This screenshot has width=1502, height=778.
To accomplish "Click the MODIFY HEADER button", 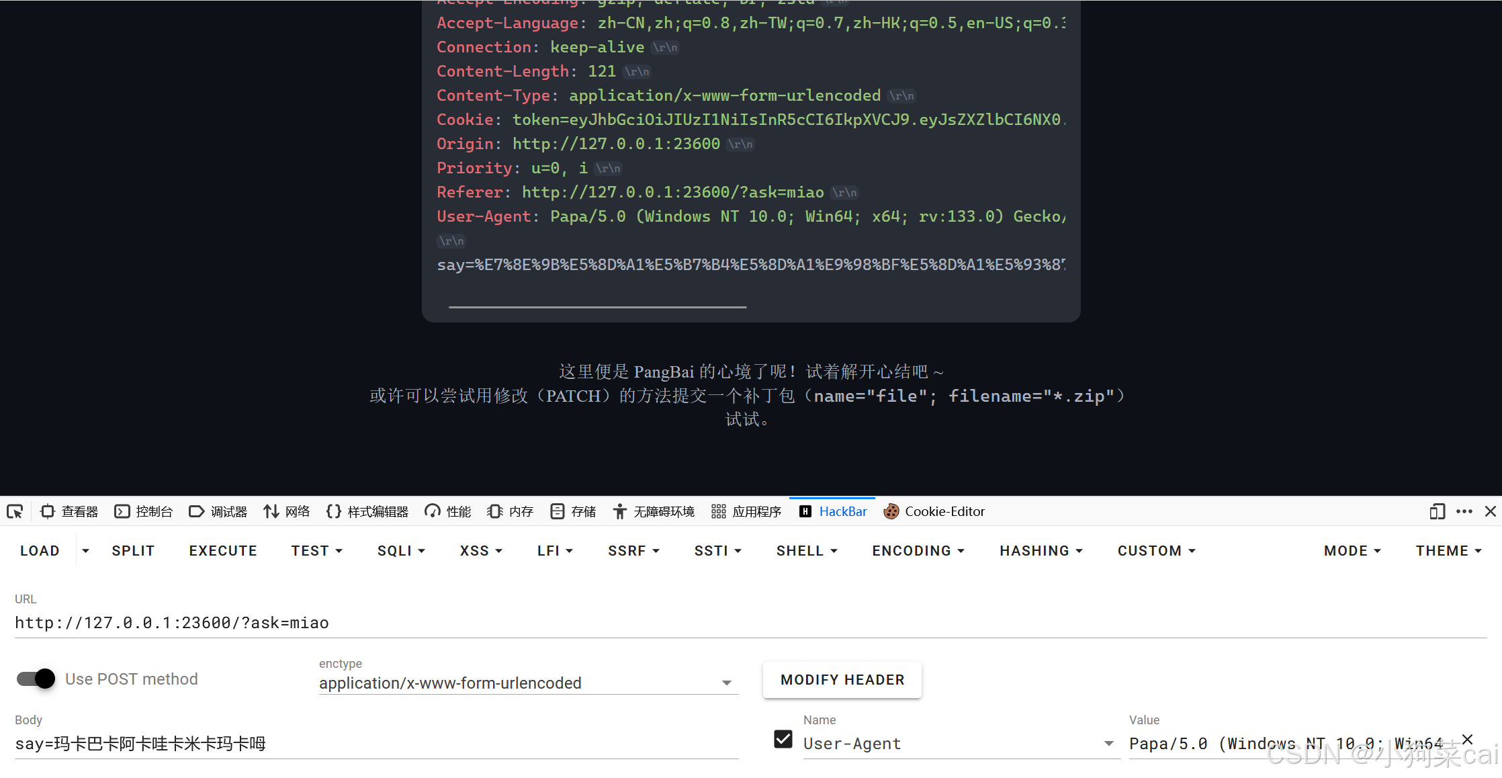I will [x=842, y=680].
